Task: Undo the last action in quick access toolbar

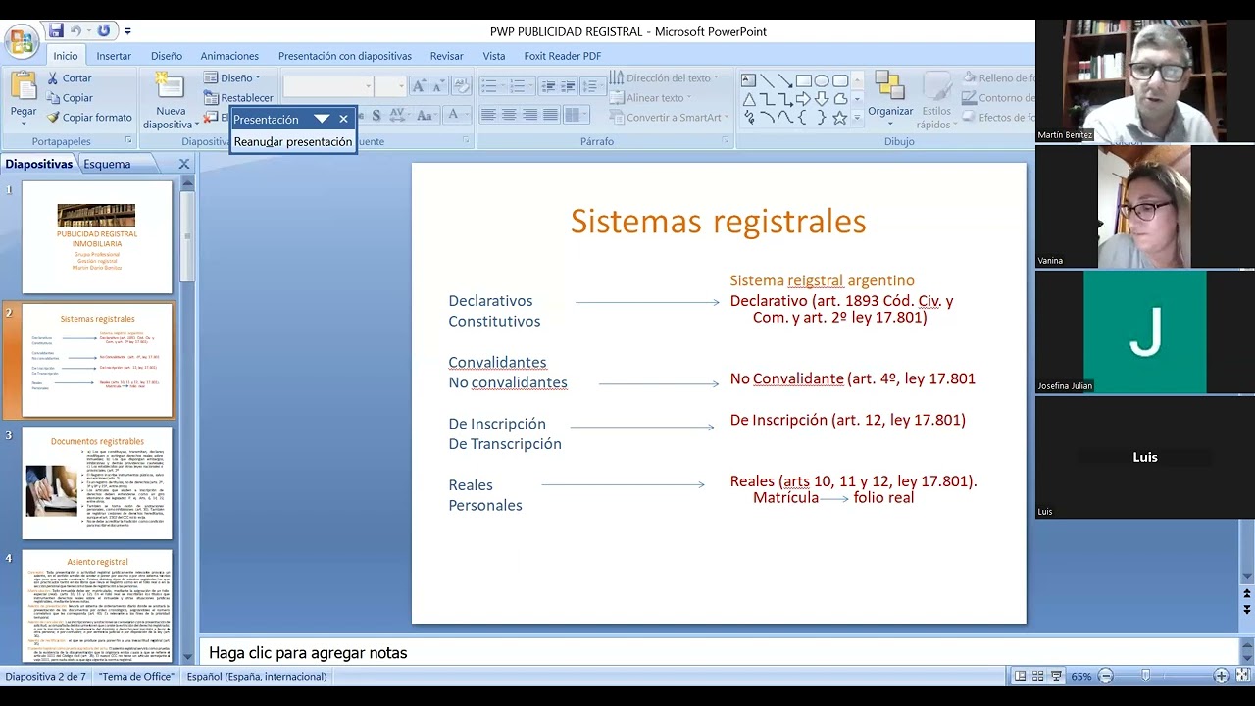Action: 75,31
